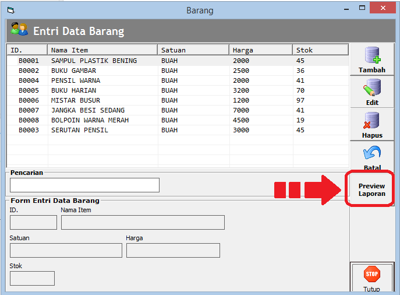Image resolution: width=400 pixels, height=295 pixels.
Task: Select the B0007 row ID cell
Action: click(29, 110)
